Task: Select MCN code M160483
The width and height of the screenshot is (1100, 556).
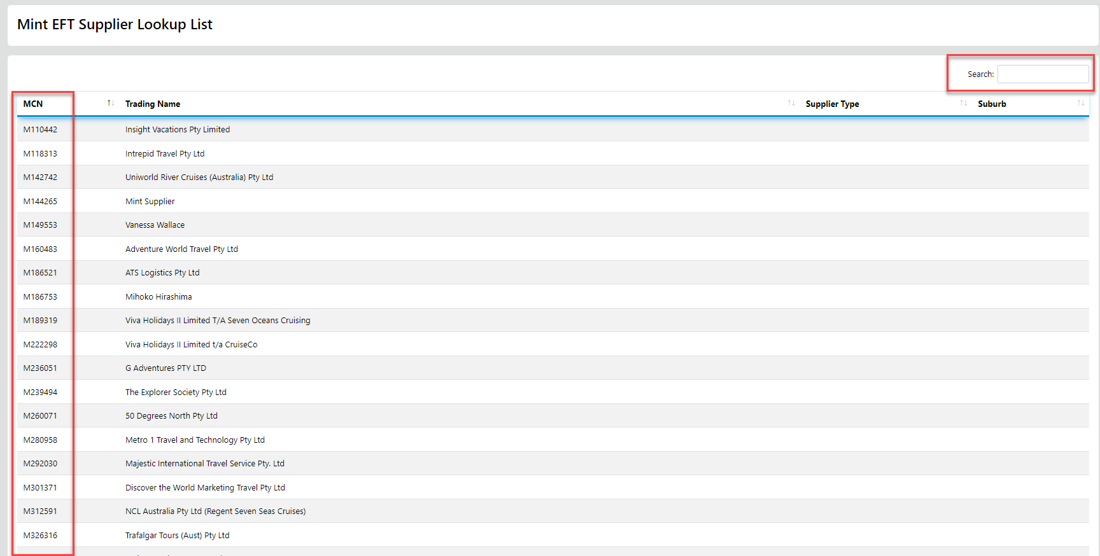Action: 40,249
